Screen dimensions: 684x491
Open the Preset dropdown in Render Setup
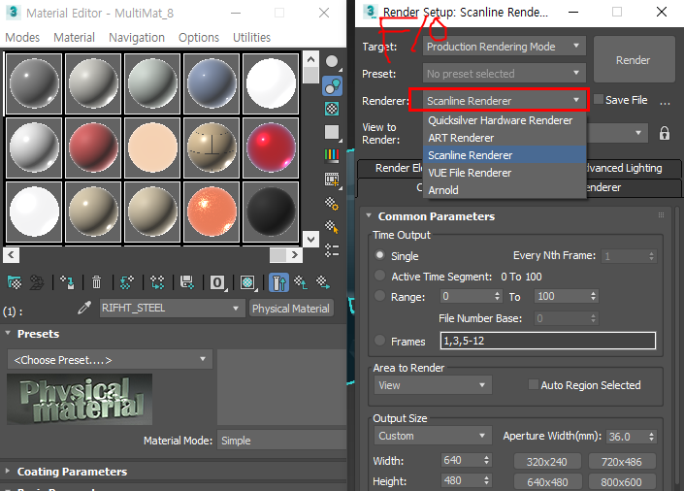(x=505, y=74)
